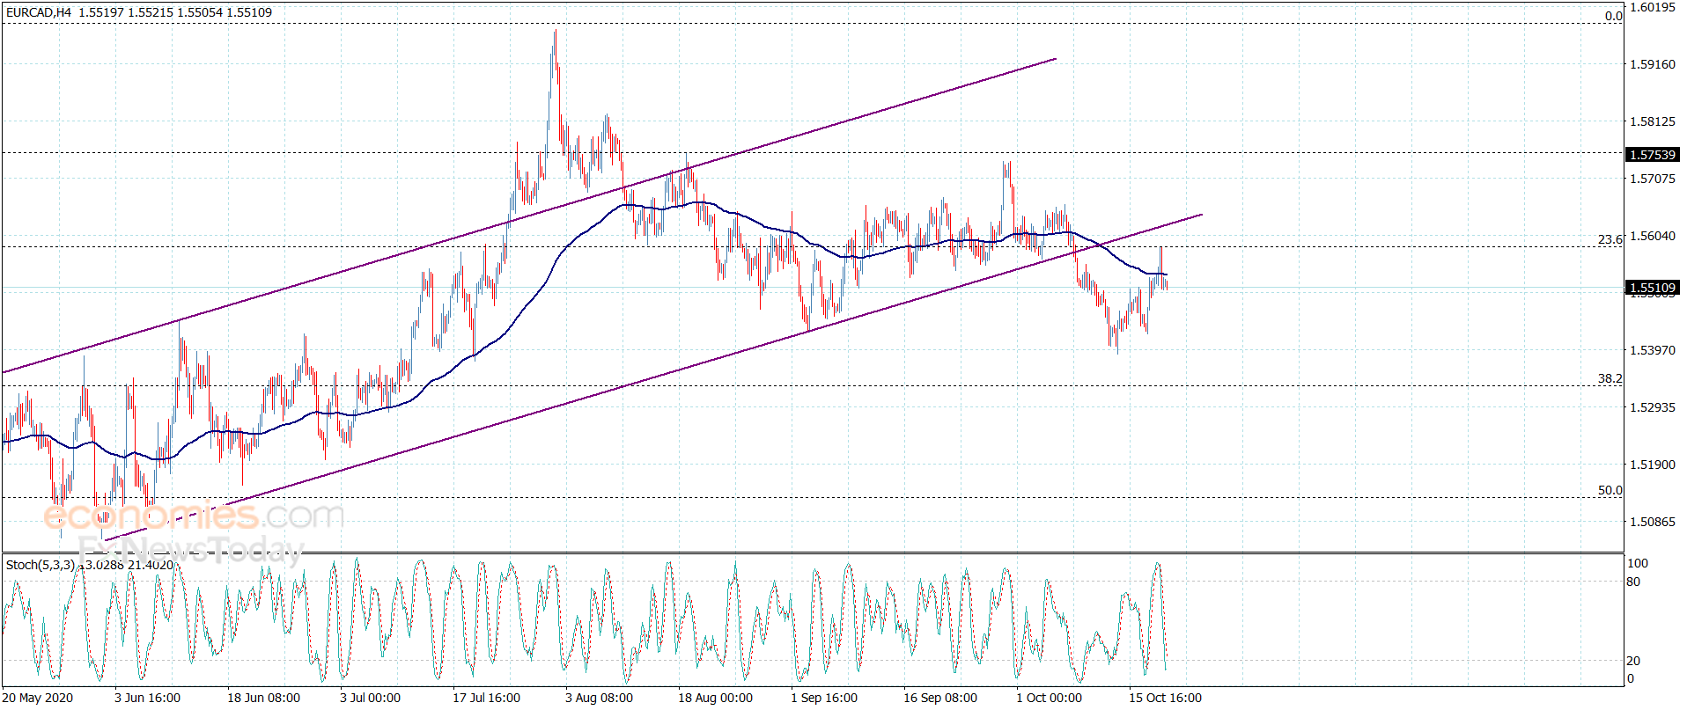Screen dimensions: 1687x710
Task: Select the 1.52935 price axis label
Action: 1653,407
